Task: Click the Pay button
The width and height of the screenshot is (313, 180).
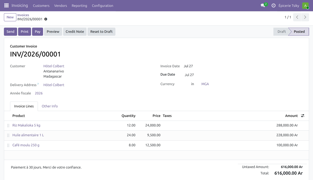Action: point(37,32)
